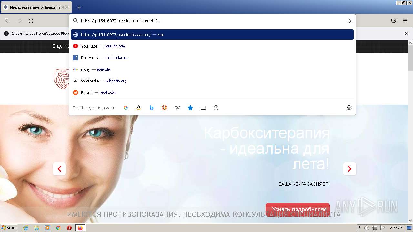Open the О центре menu item

61,46
